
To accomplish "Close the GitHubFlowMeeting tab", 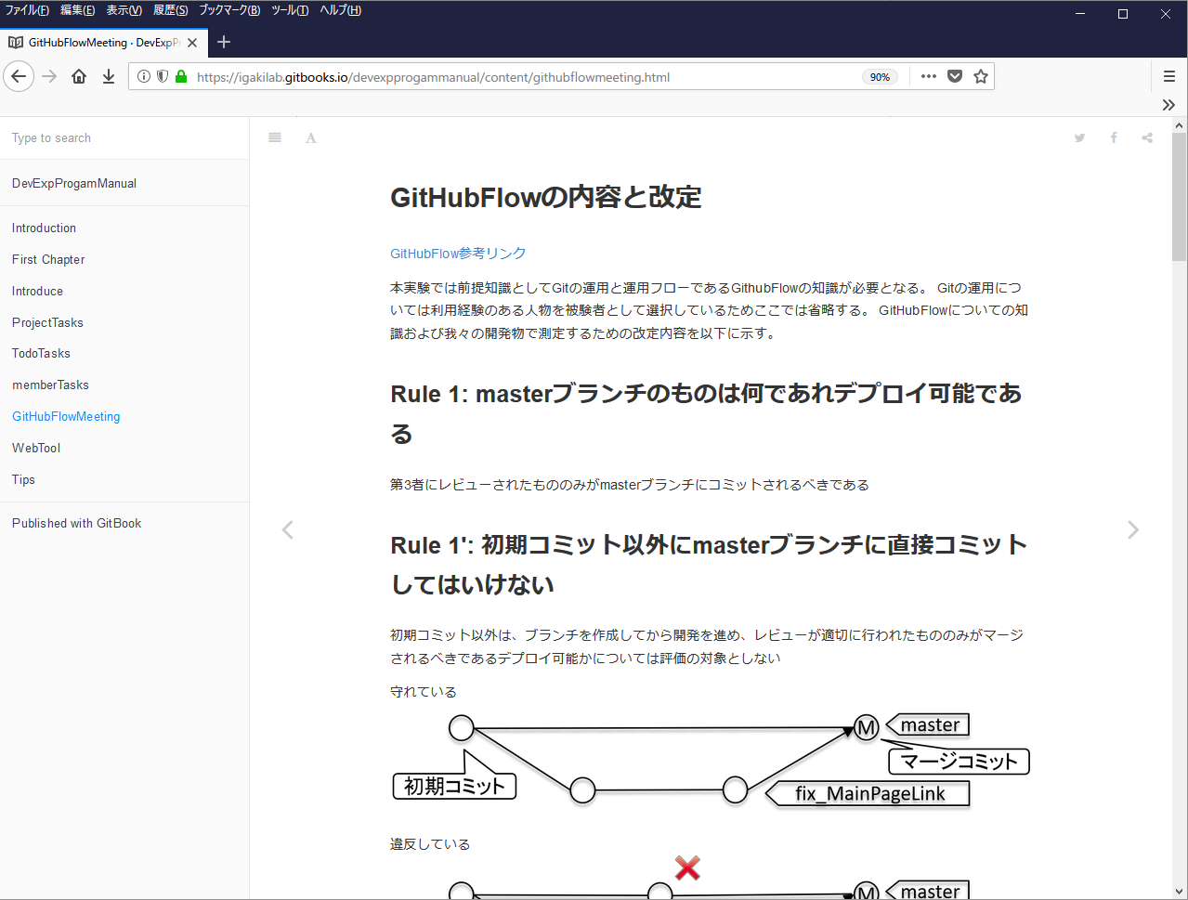I will (192, 43).
